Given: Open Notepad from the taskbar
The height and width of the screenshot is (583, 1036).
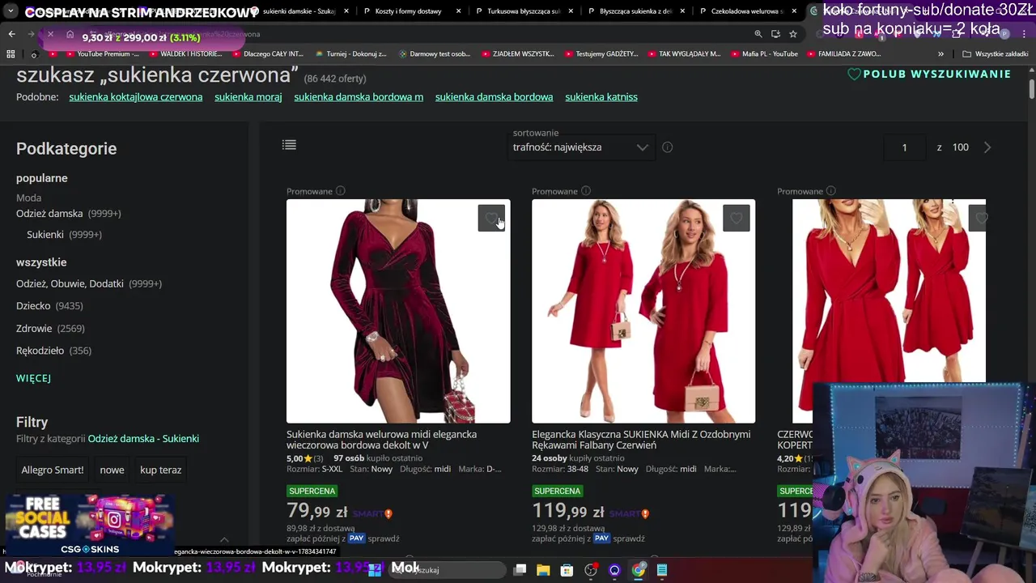Looking at the screenshot, I should pyautogui.click(x=662, y=570).
